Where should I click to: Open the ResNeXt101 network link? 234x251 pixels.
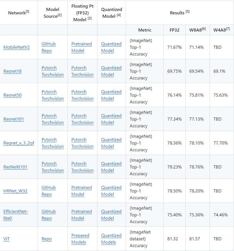pyautogui.click(x=15, y=167)
